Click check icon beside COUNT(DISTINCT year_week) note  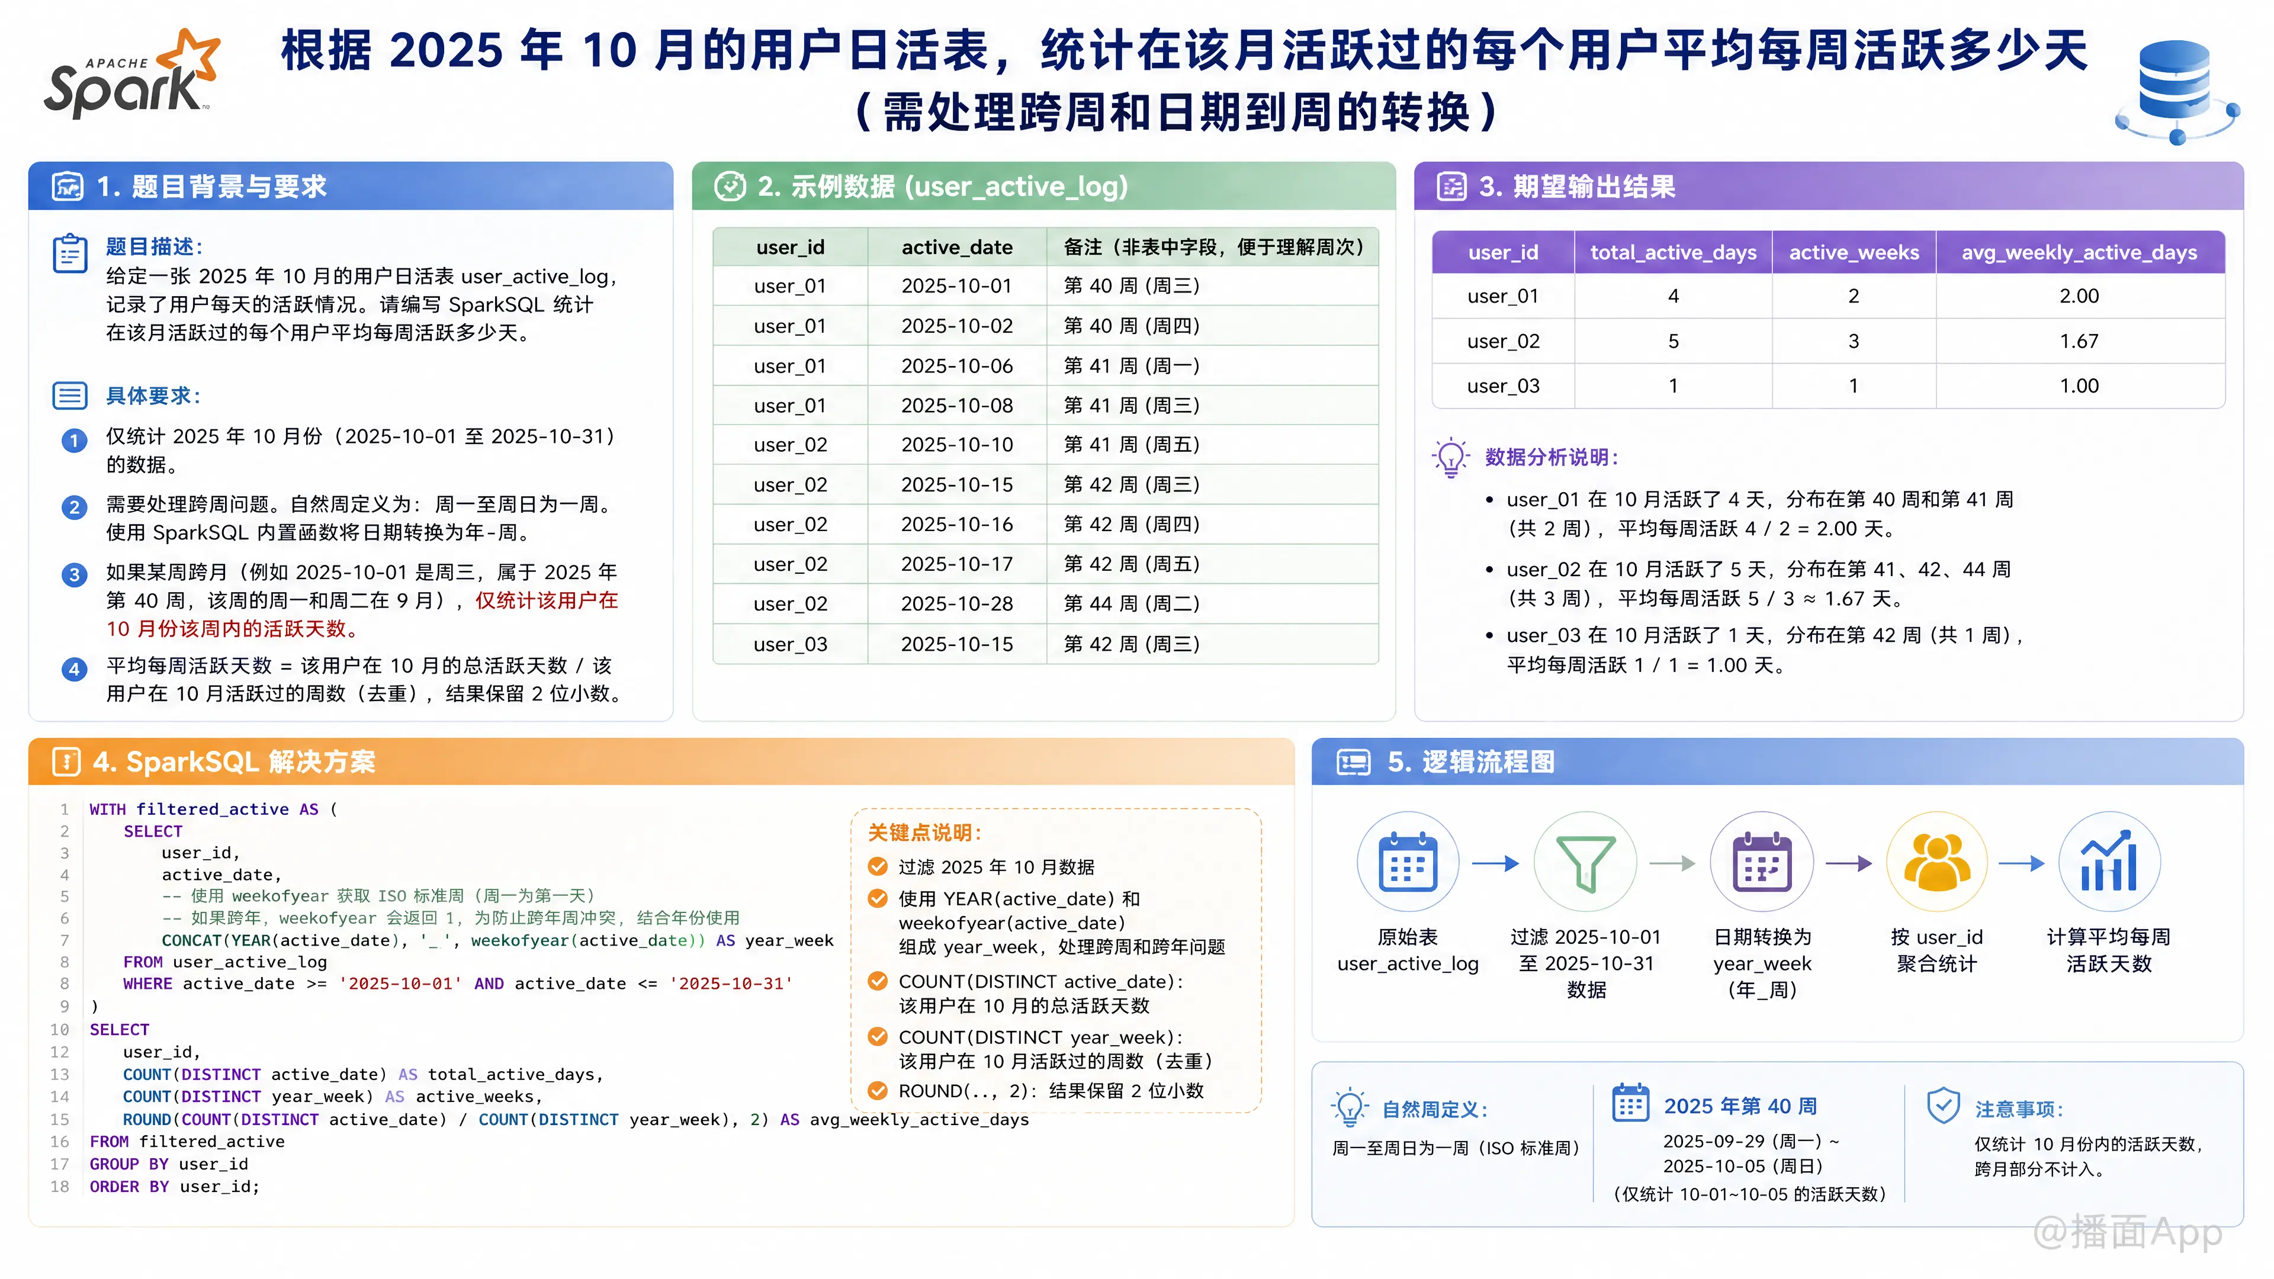(878, 1036)
